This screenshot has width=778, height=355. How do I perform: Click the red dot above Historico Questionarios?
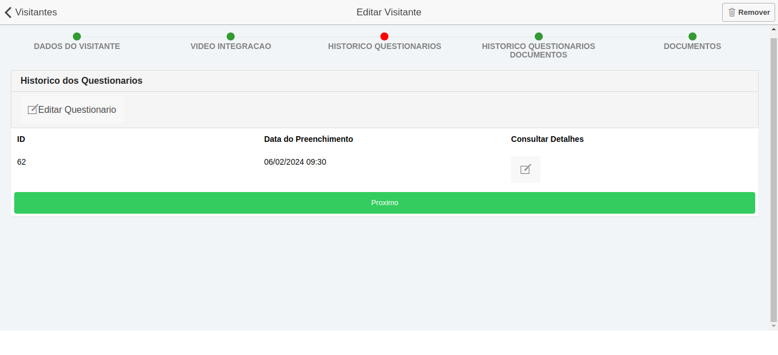click(x=384, y=36)
